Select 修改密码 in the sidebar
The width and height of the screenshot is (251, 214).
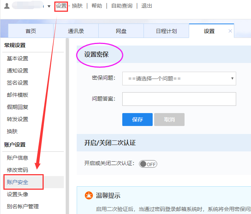(x=17, y=170)
